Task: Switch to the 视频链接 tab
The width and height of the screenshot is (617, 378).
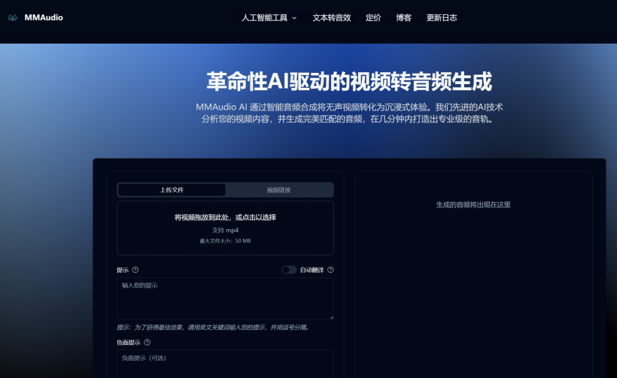Action: click(278, 190)
